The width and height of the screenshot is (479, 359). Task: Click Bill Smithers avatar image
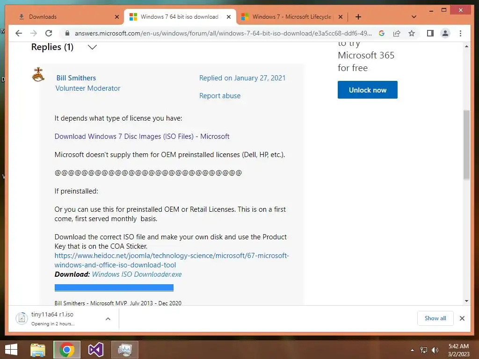38,74
